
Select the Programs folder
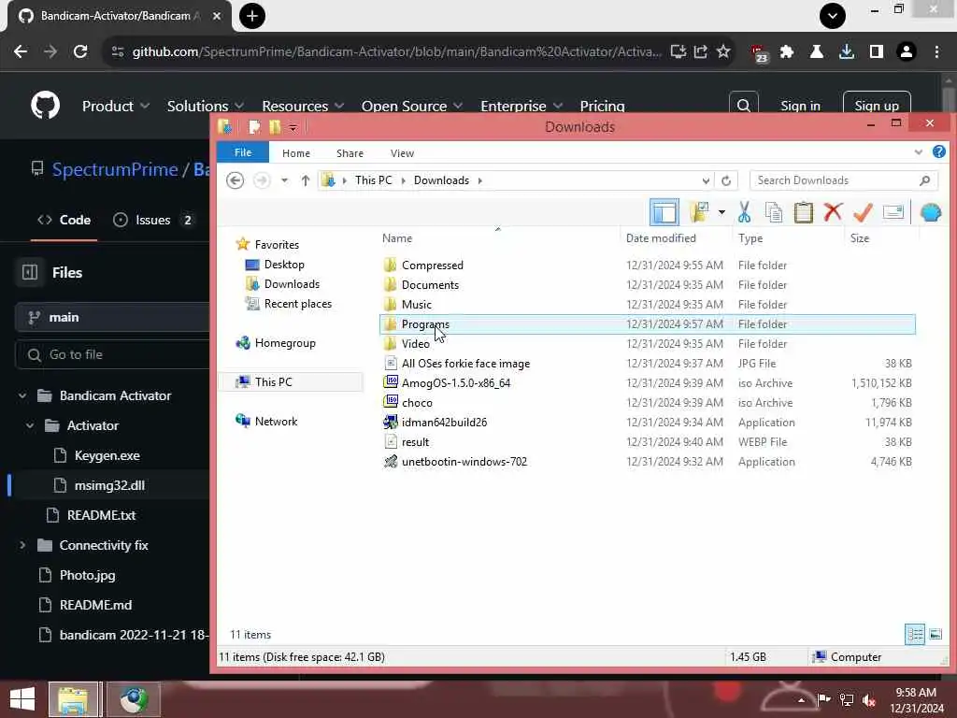pyautogui.click(x=647, y=324)
